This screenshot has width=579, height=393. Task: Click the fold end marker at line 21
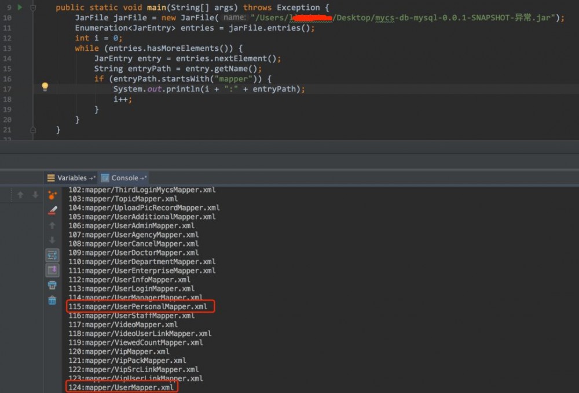[33, 130]
